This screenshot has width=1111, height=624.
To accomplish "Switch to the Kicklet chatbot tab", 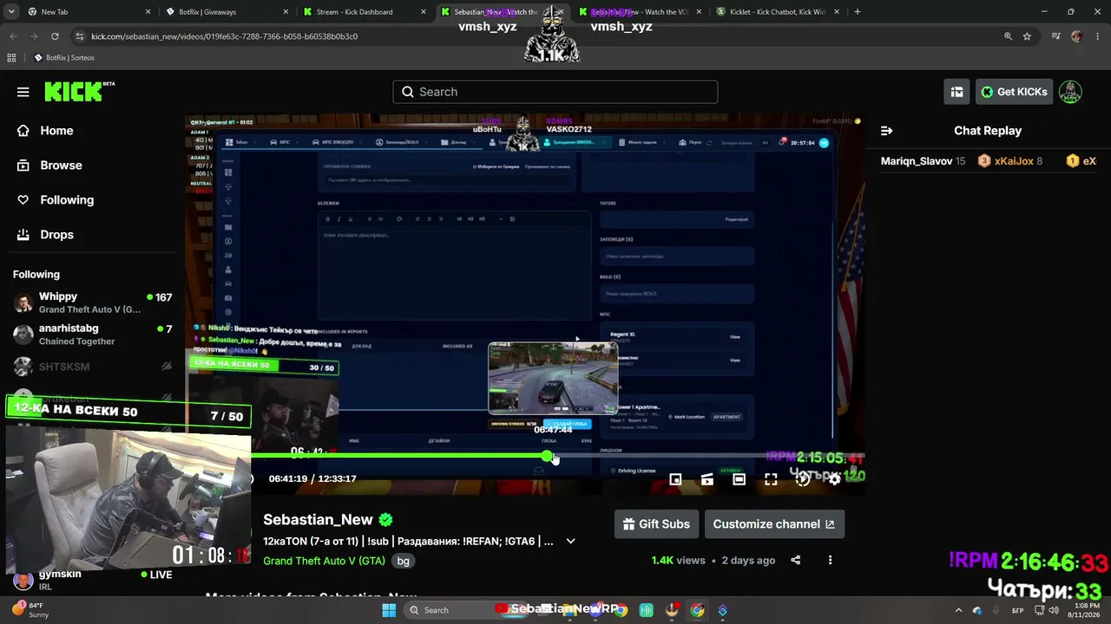I will pos(777,12).
